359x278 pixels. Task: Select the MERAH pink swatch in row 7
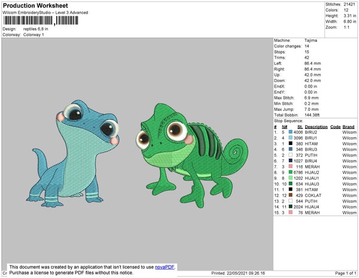pyautogui.click(x=291, y=167)
